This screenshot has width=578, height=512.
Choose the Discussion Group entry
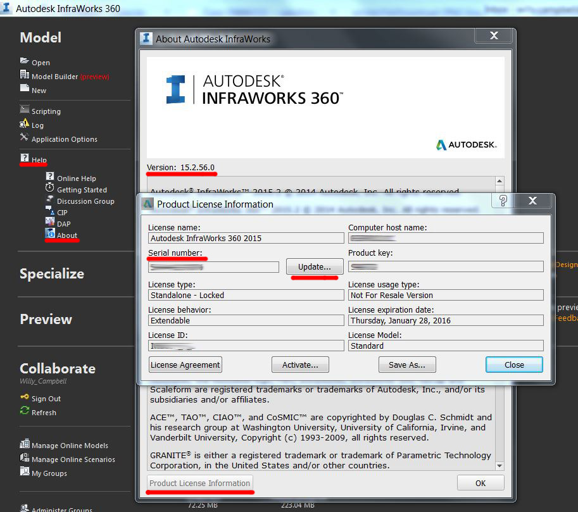click(x=85, y=201)
